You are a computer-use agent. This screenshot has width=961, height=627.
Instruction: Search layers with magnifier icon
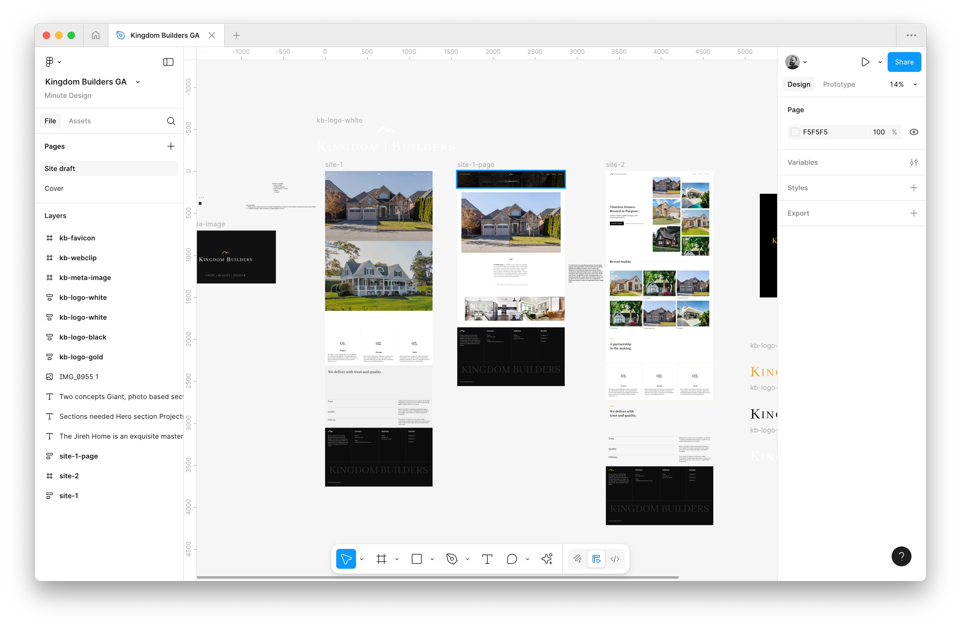[x=171, y=121]
